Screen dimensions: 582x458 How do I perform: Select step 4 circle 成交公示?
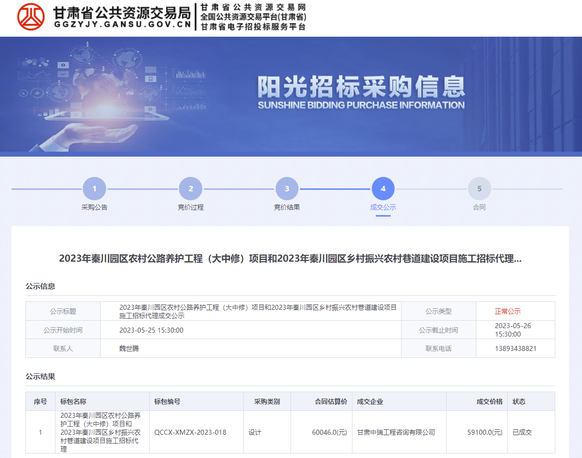point(383,188)
